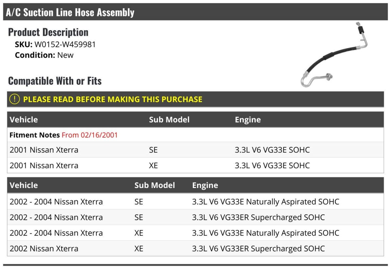
Task: Click the Condition: New line
Action: tap(44, 55)
